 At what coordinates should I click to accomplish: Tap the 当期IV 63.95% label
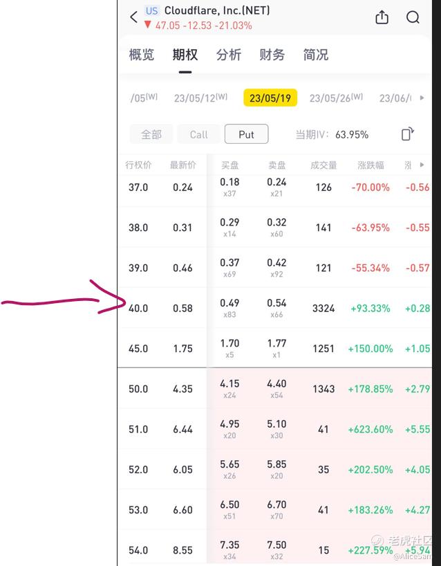click(x=332, y=135)
